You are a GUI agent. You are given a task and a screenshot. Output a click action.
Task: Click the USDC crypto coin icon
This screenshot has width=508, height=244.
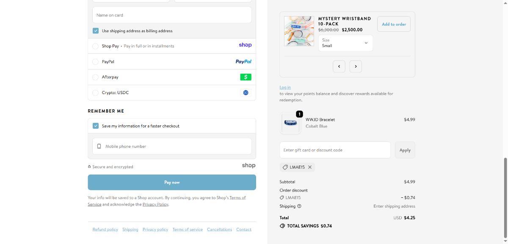[246, 93]
